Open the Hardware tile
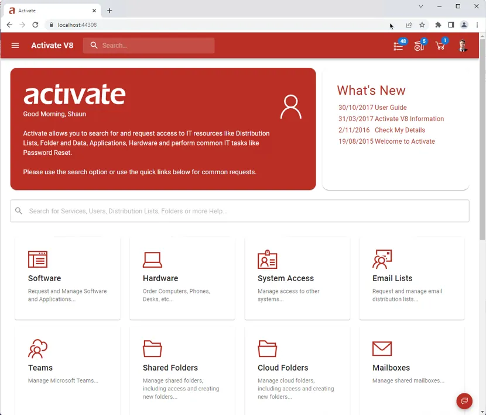 tap(182, 278)
